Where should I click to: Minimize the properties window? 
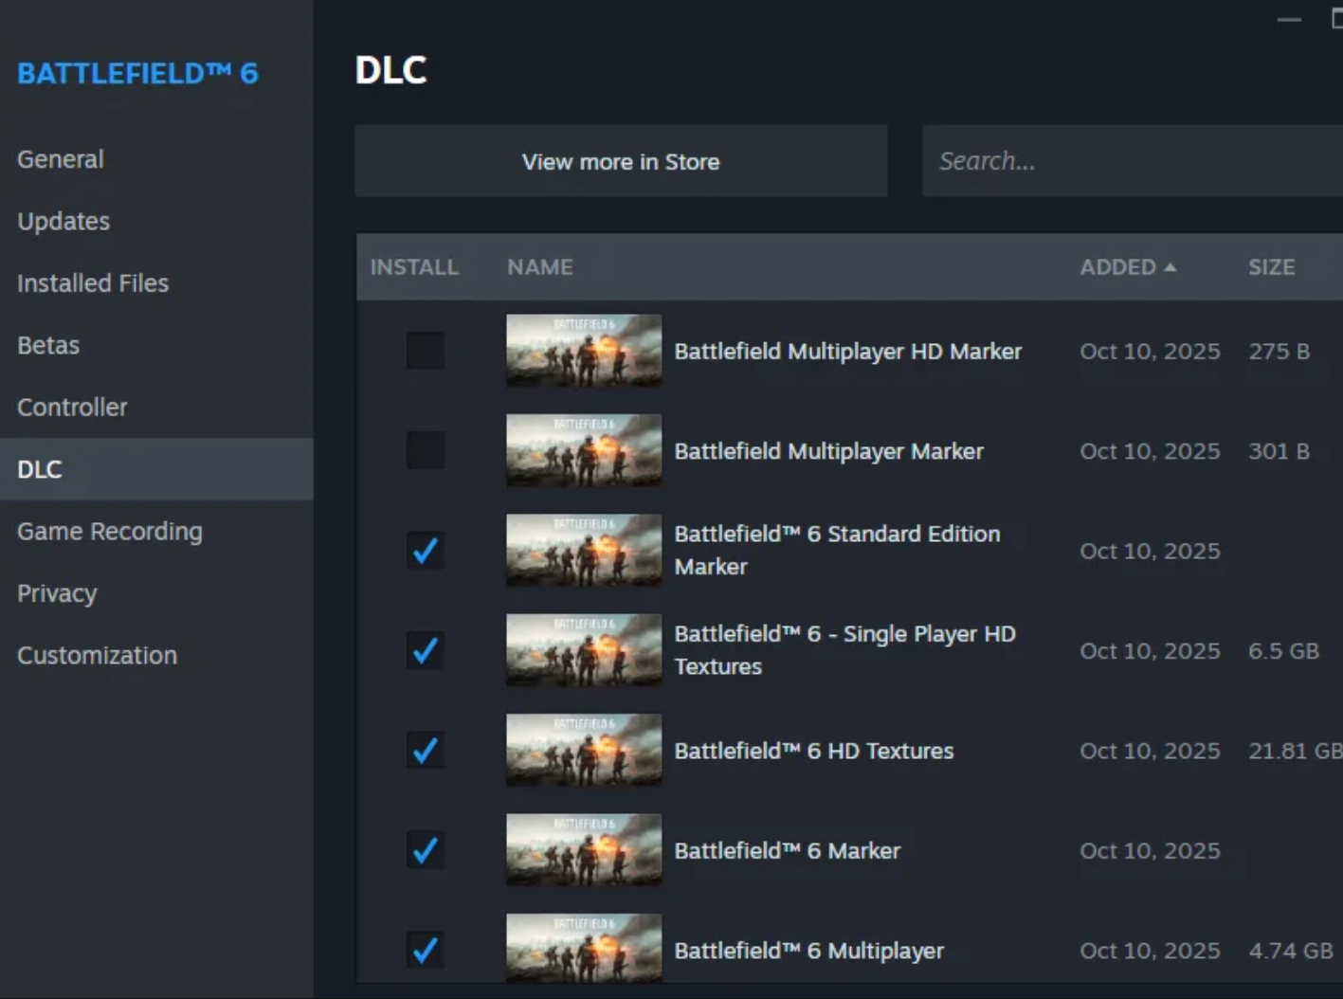[1289, 20]
